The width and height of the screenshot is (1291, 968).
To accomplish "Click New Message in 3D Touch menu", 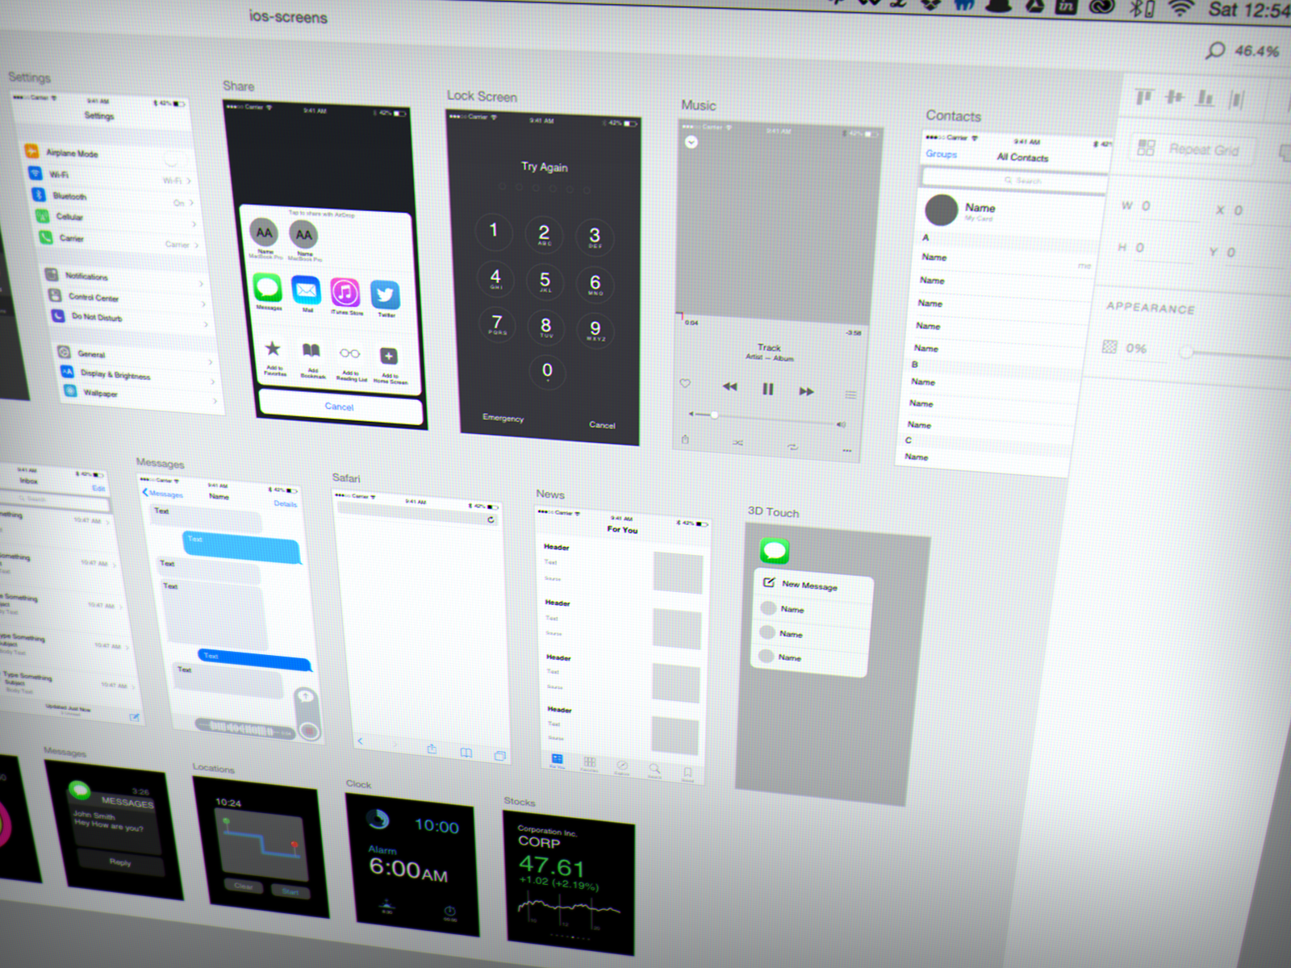I will (x=813, y=586).
